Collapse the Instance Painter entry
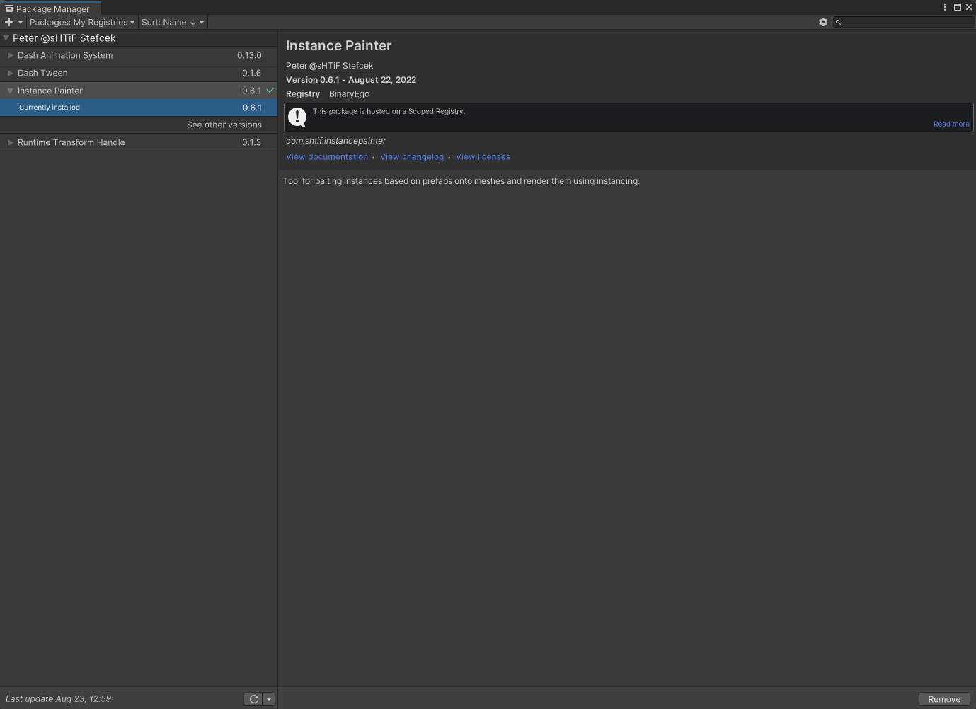This screenshot has height=709, width=976. point(10,91)
